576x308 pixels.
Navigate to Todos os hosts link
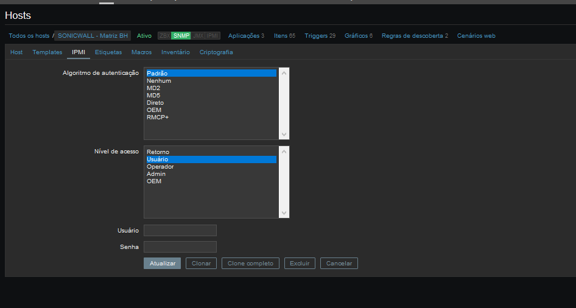[29, 36]
